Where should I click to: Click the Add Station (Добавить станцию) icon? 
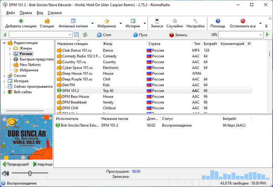20,21
